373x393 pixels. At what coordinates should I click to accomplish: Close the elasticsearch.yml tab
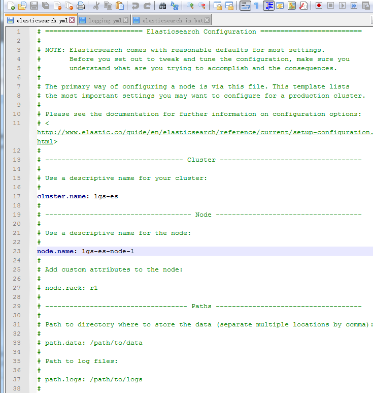pyautogui.click(x=72, y=20)
